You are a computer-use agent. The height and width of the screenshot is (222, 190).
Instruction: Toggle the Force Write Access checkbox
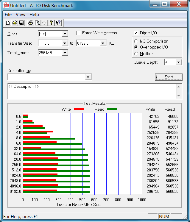pyautogui.click(x=78, y=33)
